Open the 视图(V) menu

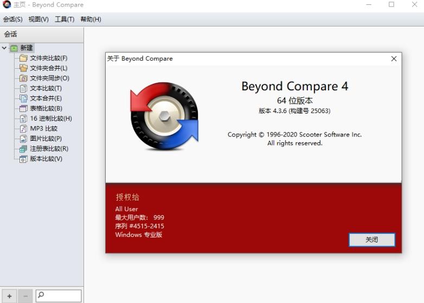(x=38, y=19)
